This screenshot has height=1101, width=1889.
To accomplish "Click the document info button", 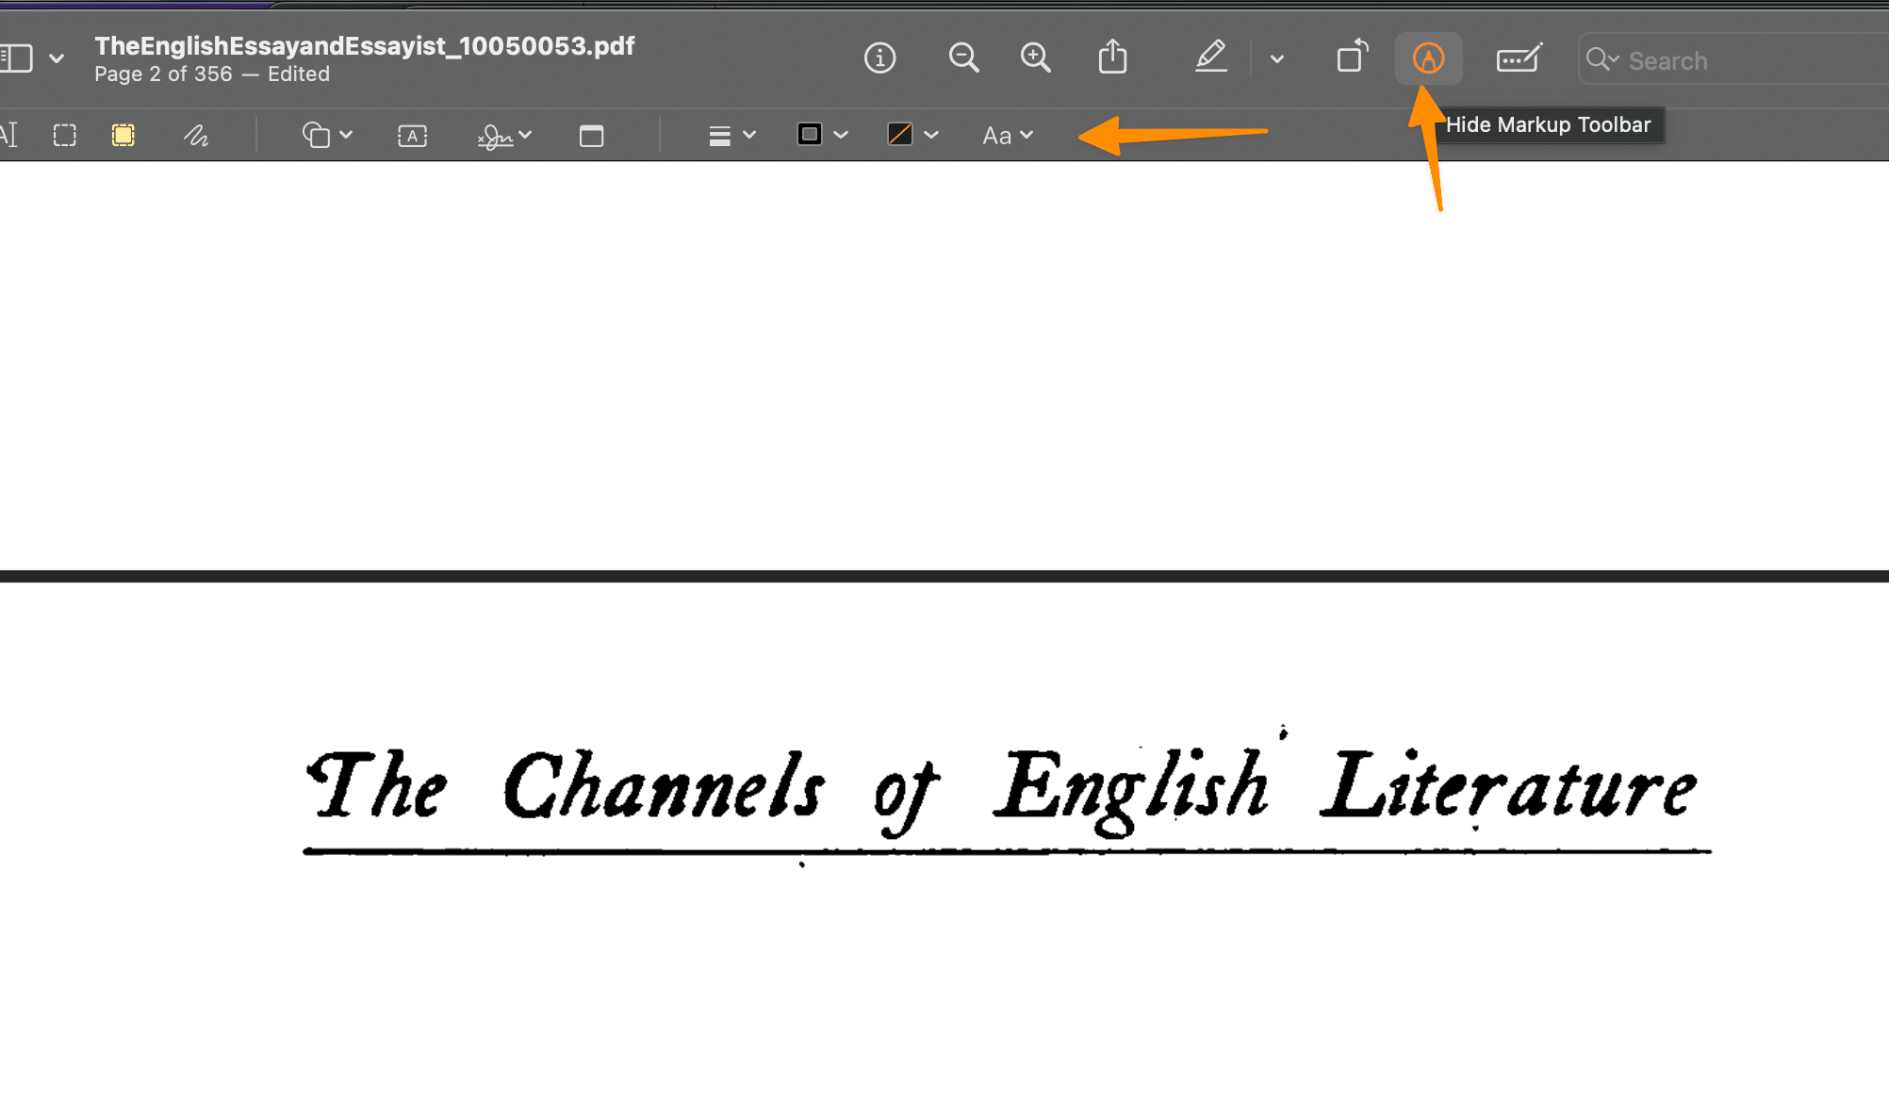I will tap(879, 58).
